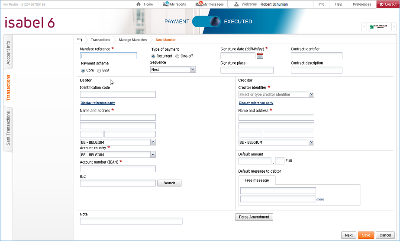Click Debtor Display reference party link
400x241 pixels.
tap(98, 103)
